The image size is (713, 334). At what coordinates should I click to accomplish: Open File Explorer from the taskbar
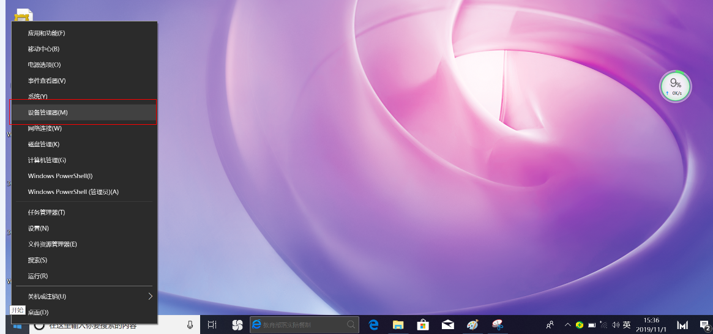[398, 325]
